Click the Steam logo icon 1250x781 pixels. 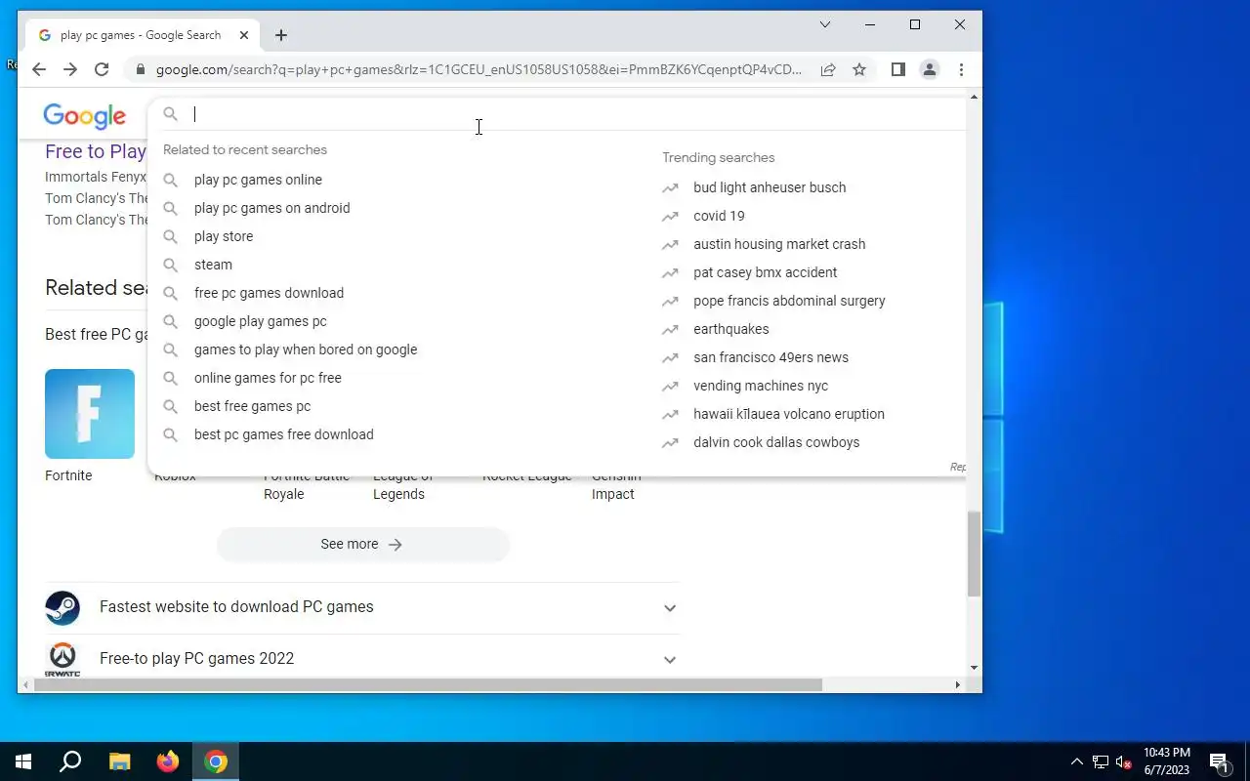click(x=62, y=607)
